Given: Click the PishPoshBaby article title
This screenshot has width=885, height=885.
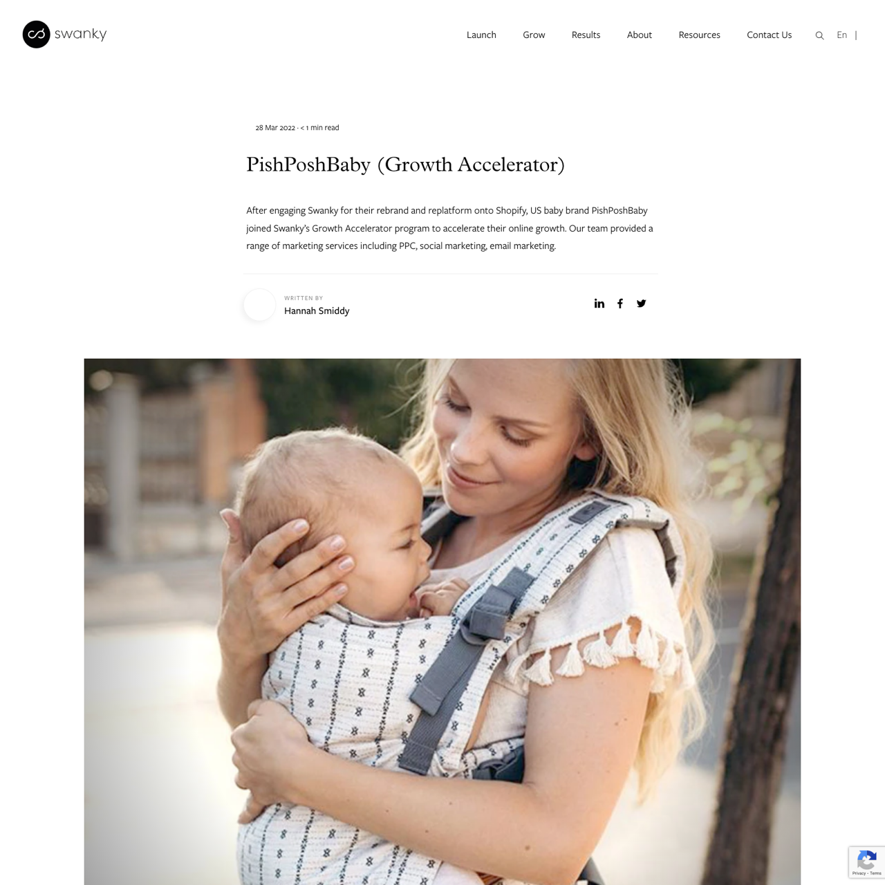Looking at the screenshot, I should [405, 165].
